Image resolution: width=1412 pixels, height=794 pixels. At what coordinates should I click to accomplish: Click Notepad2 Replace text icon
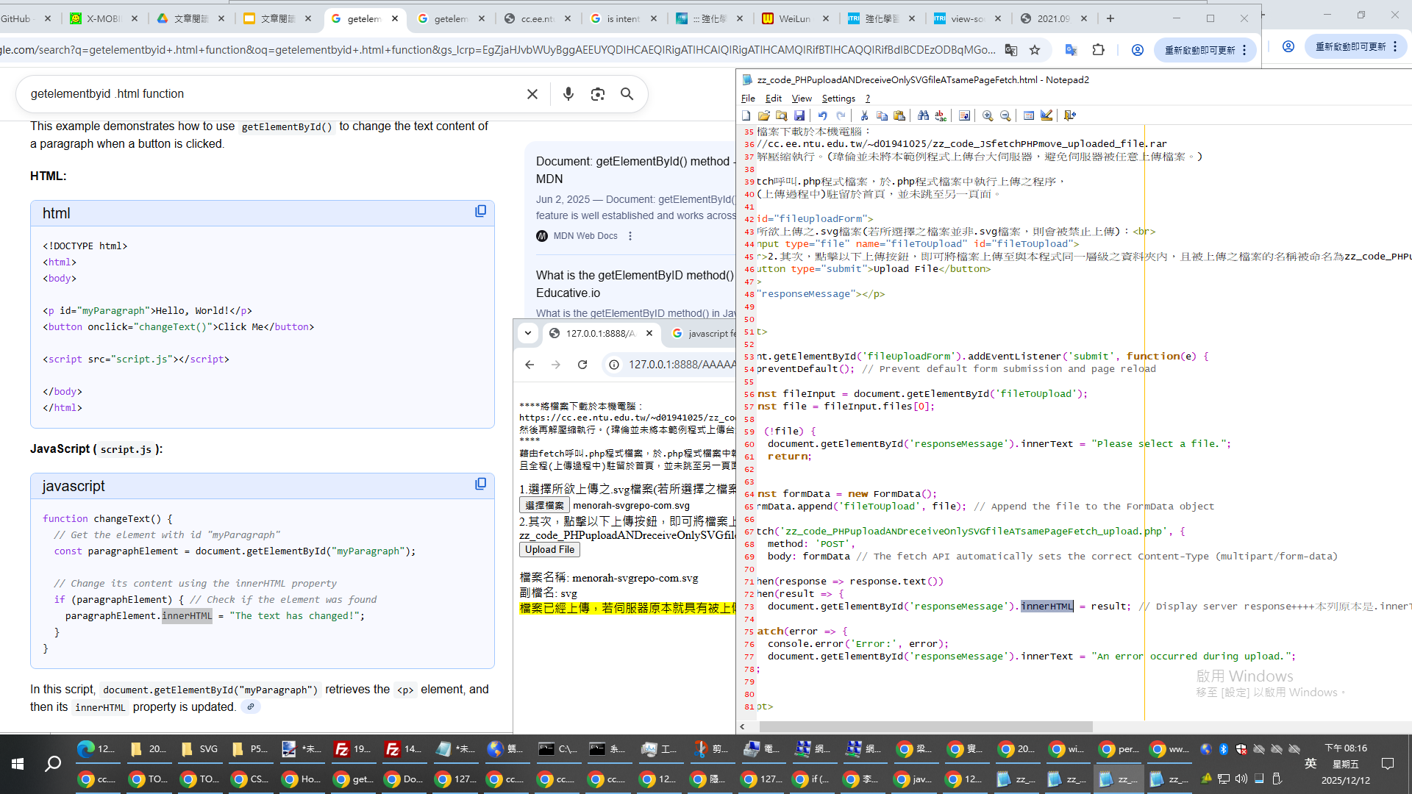[941, 115]
